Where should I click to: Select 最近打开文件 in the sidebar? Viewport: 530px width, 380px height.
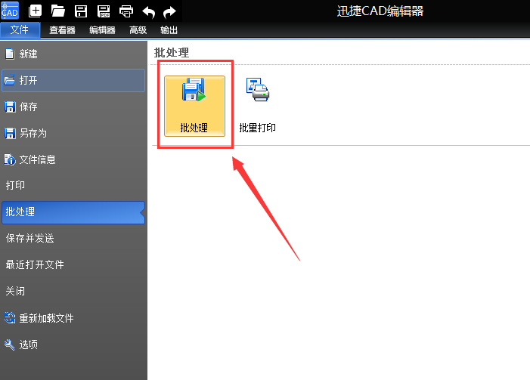click(x=35, y=264)
